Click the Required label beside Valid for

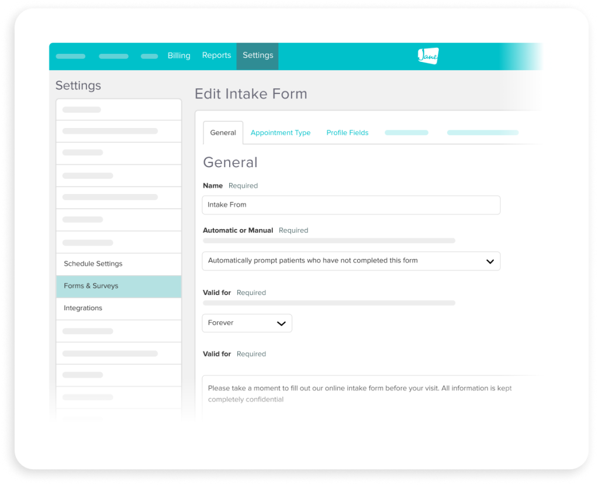[251, 292]
